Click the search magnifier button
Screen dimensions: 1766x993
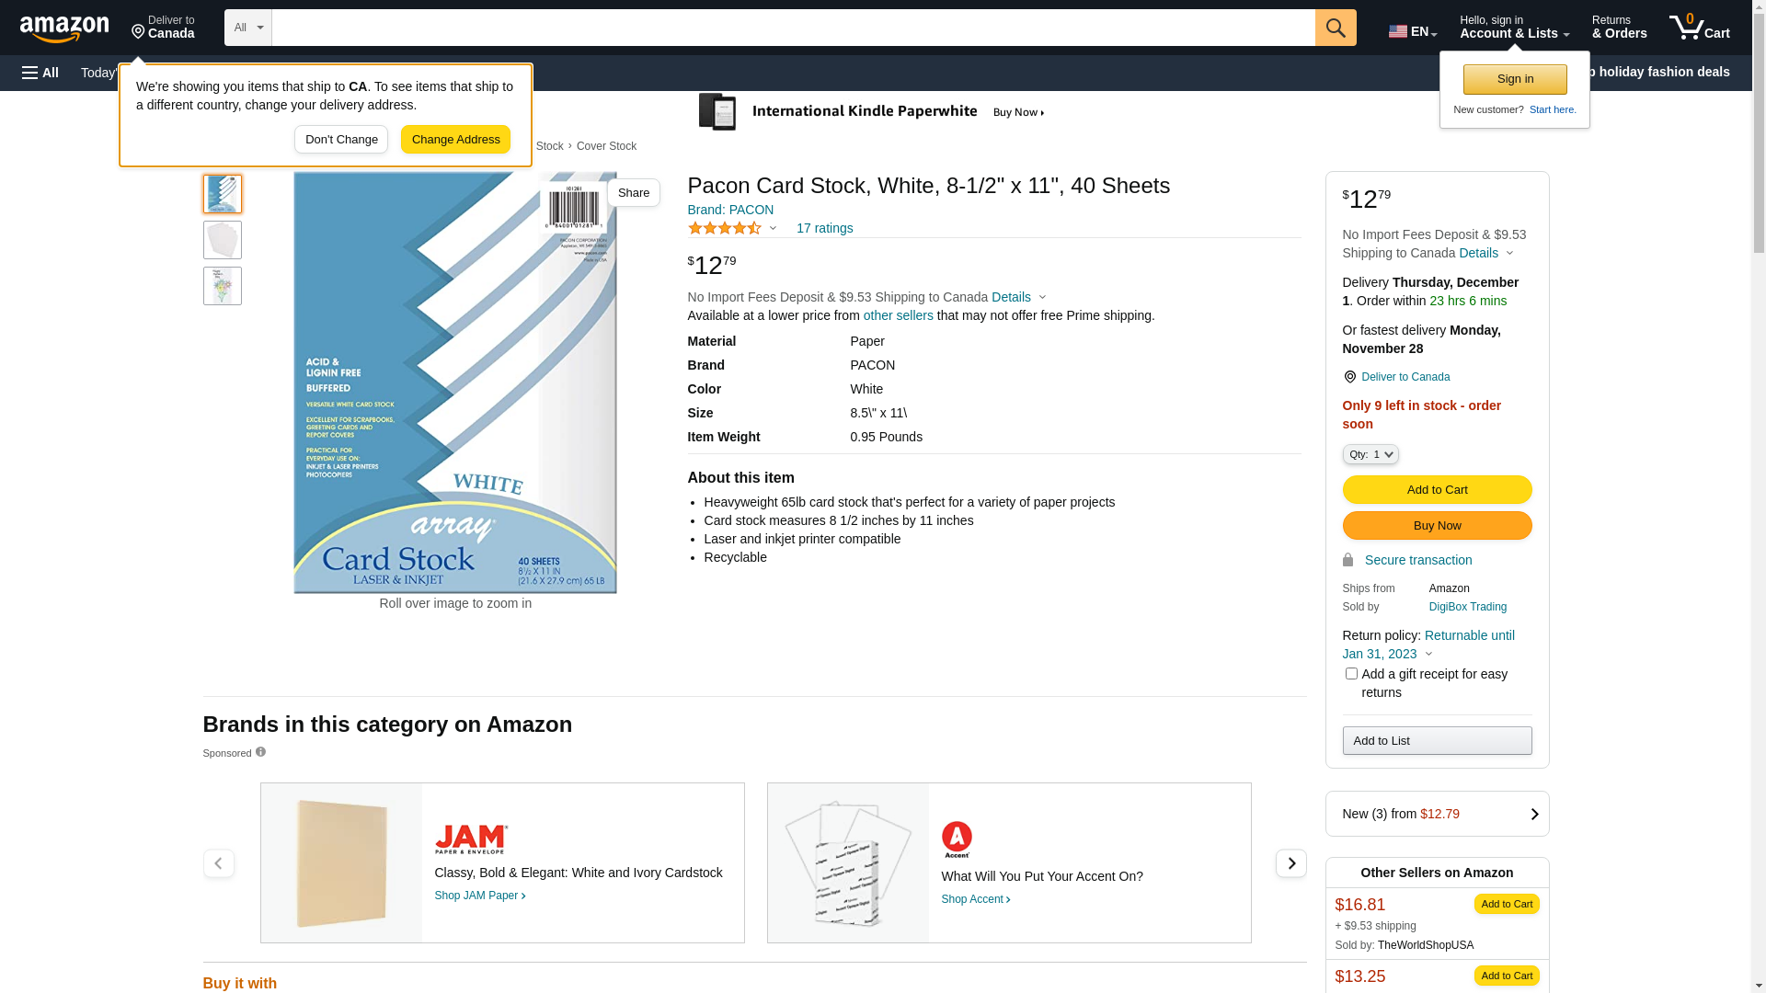point(1336,28)
